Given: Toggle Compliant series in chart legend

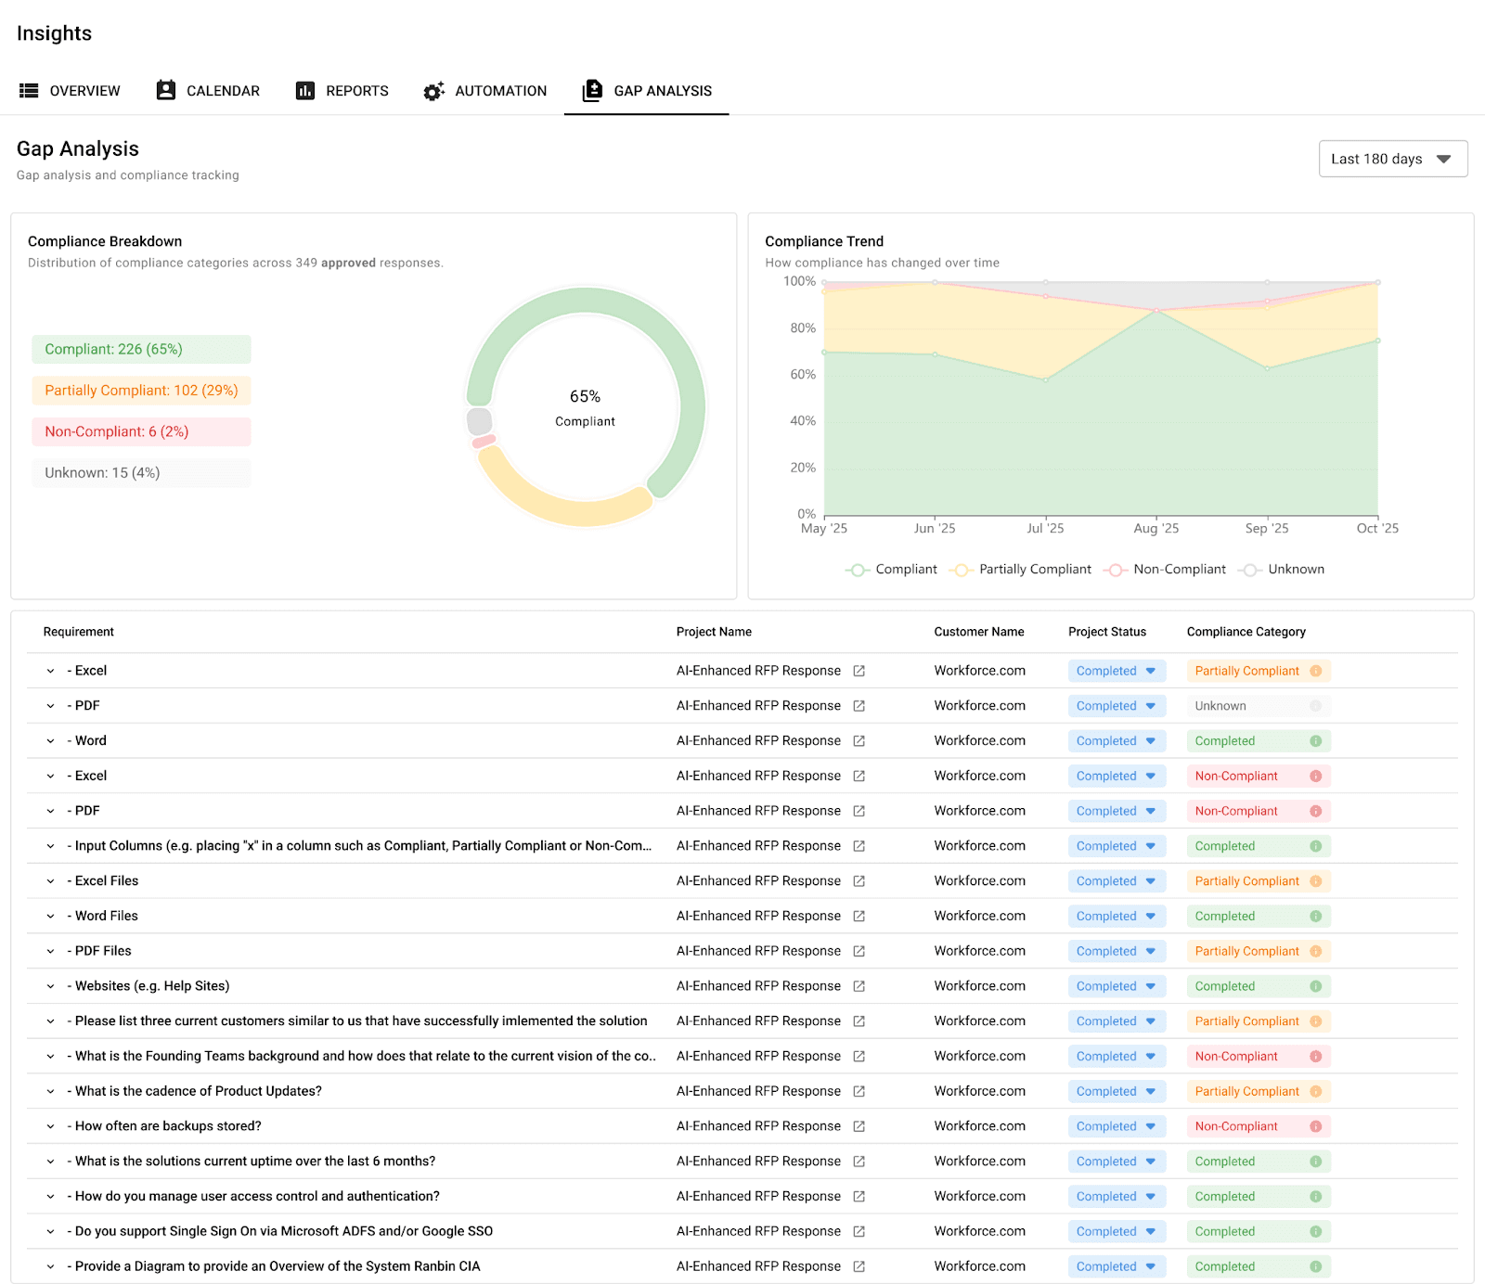Looking at the screenshot, I should coord(892,570).
